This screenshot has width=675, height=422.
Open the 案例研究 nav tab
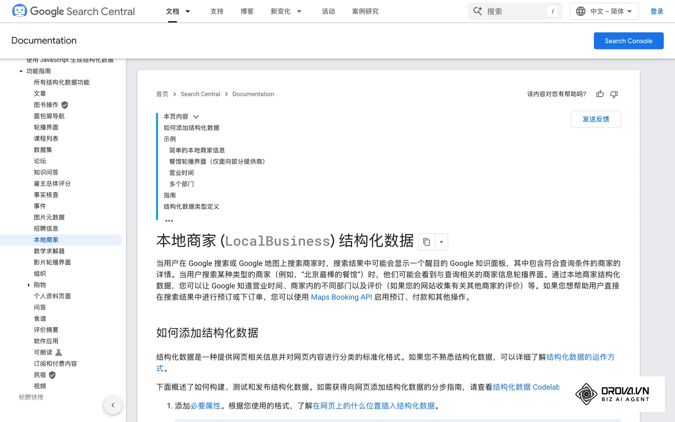(365, 11)
